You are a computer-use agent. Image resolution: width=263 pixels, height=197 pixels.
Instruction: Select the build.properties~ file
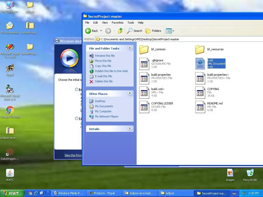coord(213,78)
